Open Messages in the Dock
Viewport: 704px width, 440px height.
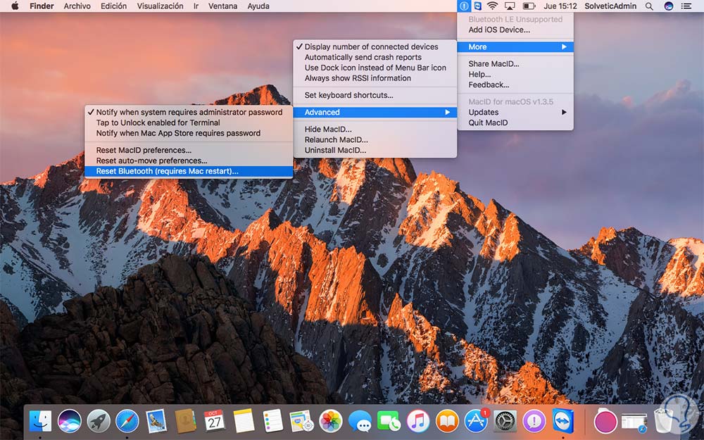click(360, 421)
